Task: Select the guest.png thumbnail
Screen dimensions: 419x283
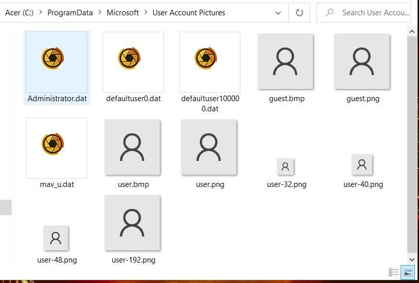Action: [362, 61]
